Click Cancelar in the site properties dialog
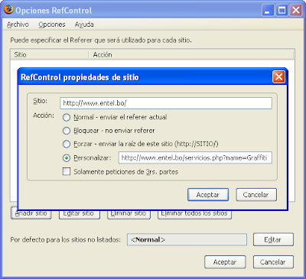The height and width of the screenshot is (279, 306). click(256, 195)
